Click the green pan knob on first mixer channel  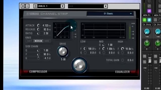[x=147, y=44]
